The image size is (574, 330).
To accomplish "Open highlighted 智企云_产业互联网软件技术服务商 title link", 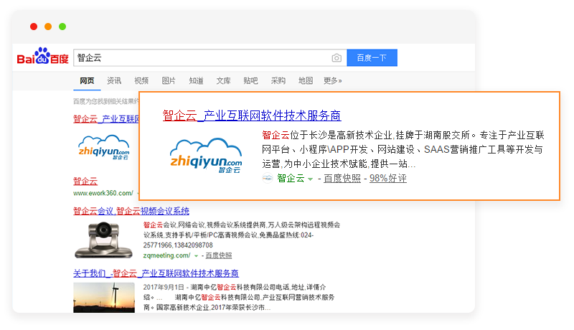I will coord(252,115).
